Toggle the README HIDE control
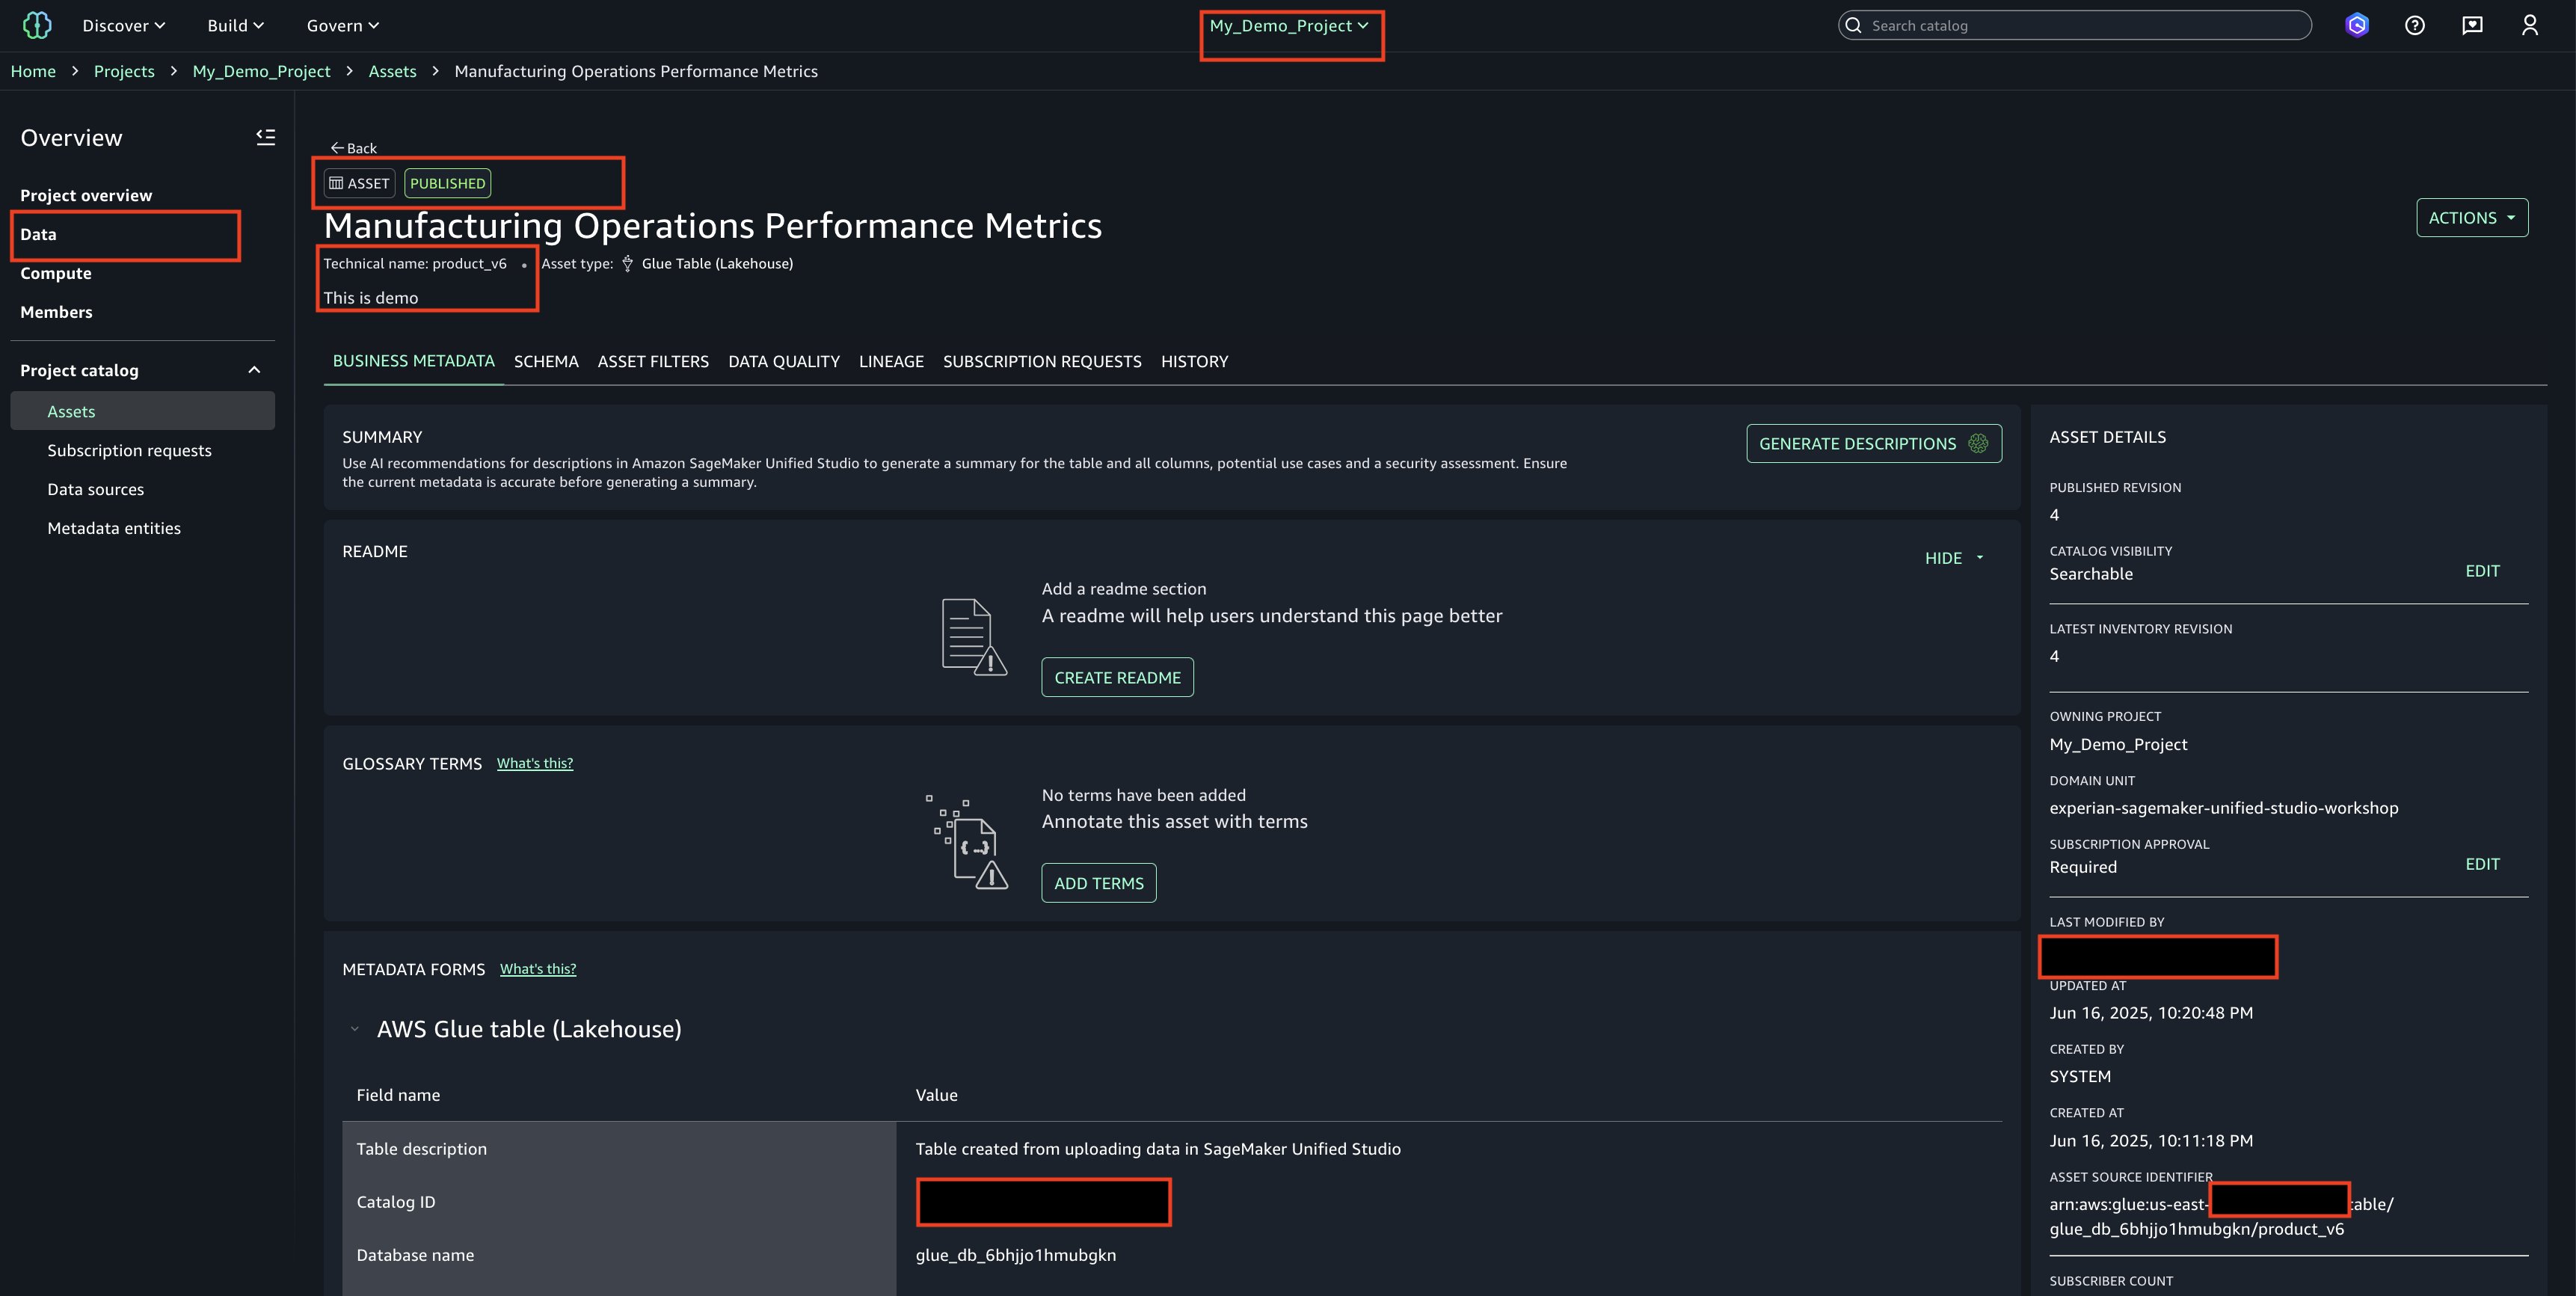Screen dimensions: 2576x1296 coord(1953,558)
